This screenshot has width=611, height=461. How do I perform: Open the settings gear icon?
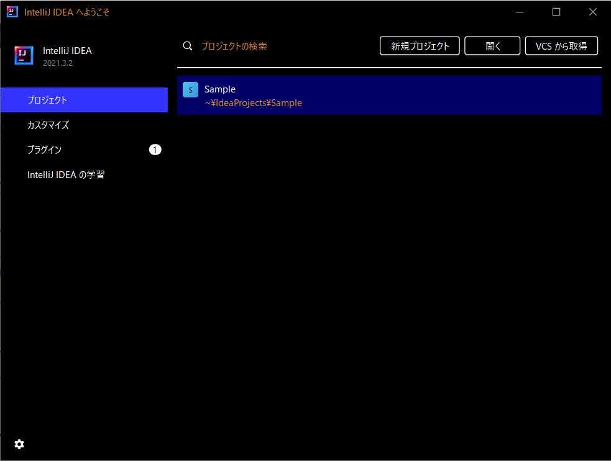pos(19,444)
